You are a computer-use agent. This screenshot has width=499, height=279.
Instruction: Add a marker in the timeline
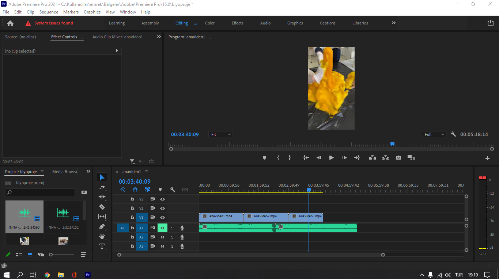click(160, 190)
